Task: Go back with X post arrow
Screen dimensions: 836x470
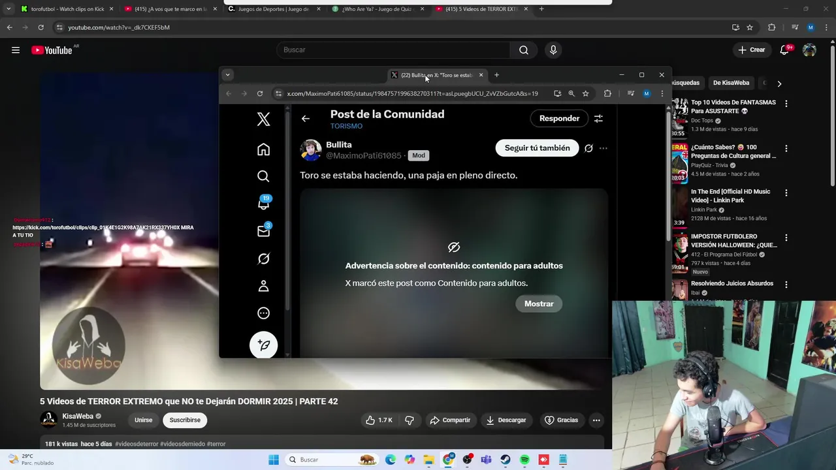Action: click(306, 118)
